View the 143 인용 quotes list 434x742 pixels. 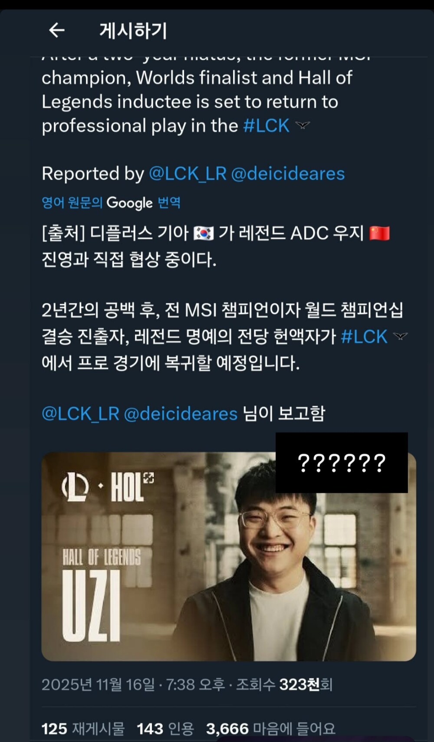[165, 729]
